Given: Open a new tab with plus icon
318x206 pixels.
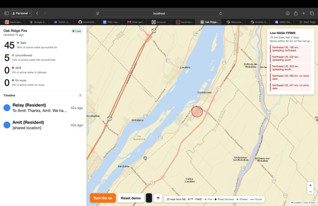Looking at the screenshot, I should coord(304,13).
